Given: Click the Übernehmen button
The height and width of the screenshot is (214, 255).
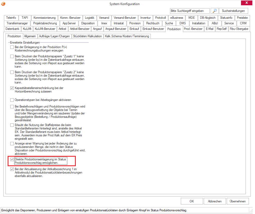Looking at the screenshot, I should (x=238, y=201).
